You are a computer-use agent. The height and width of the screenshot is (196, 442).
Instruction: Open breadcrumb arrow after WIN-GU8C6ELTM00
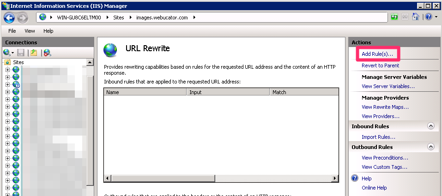[x=108, y=18]
